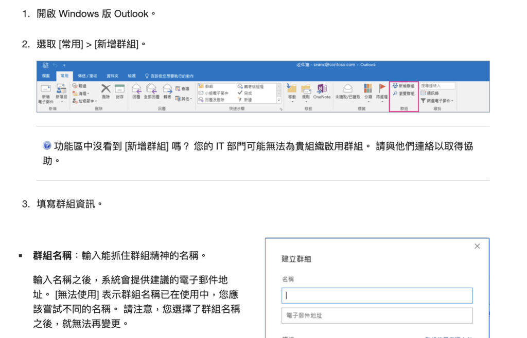Open the 垃圾郵件 (Junk) dropdown
Image resolution: width=527 pixels, height=338 pixels.
pyautogui.click(x=85, y=101)
